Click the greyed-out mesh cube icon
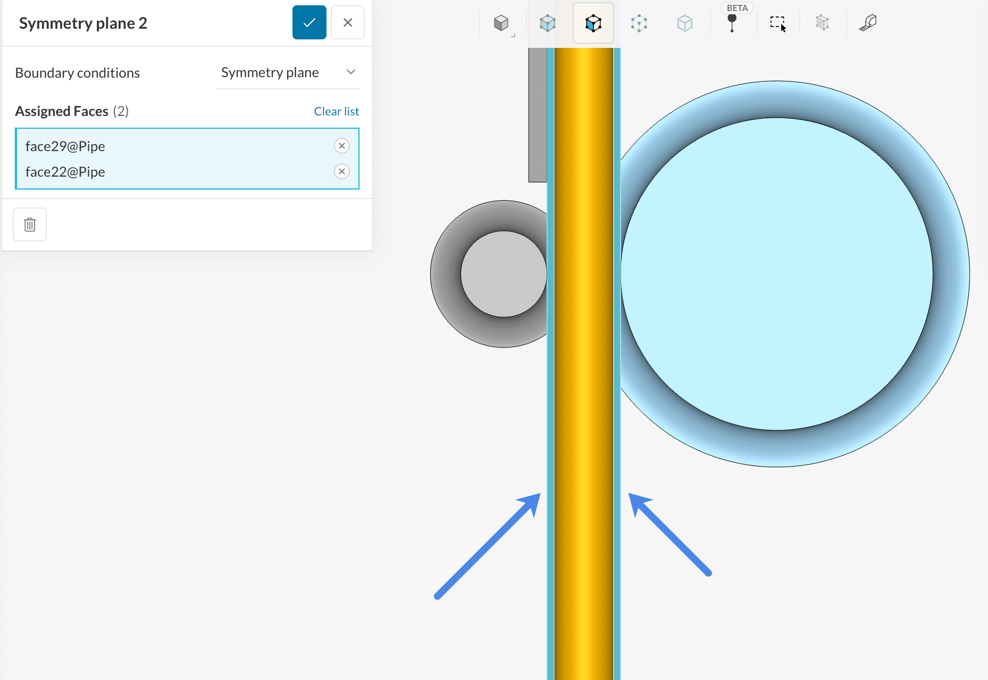 point(822,23)
